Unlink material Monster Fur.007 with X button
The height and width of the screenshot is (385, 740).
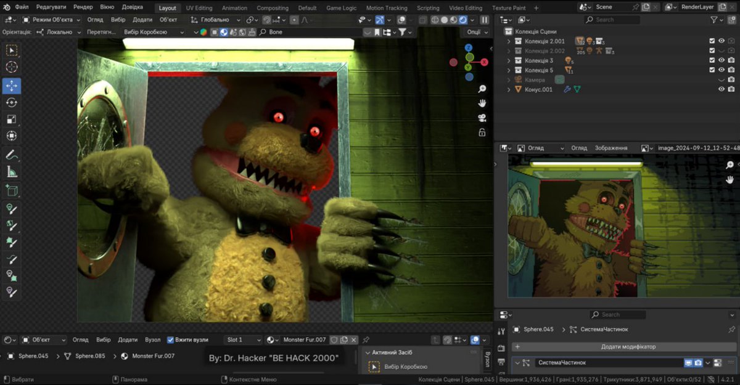pos(354,339)
